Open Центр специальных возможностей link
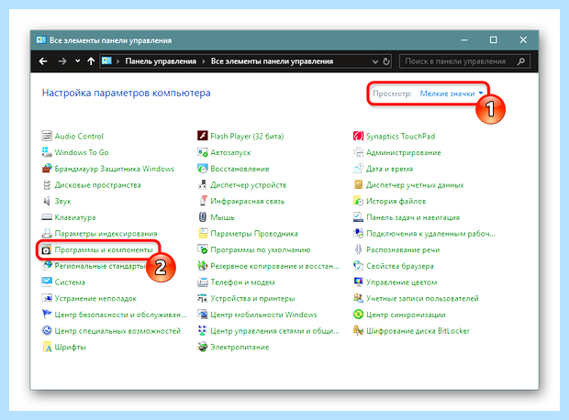Screen dimensions: 569x420 click(x=117, y=331)
